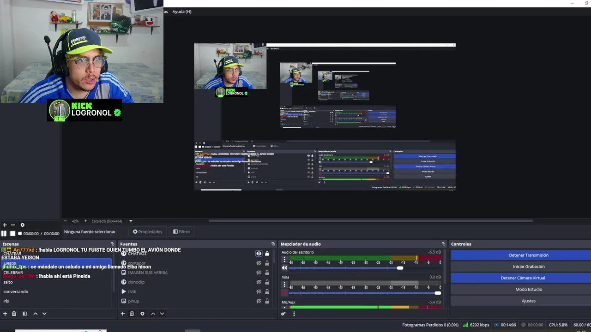Unlock the donoclip source
The image size is (591, 332).
pos(267,282)
